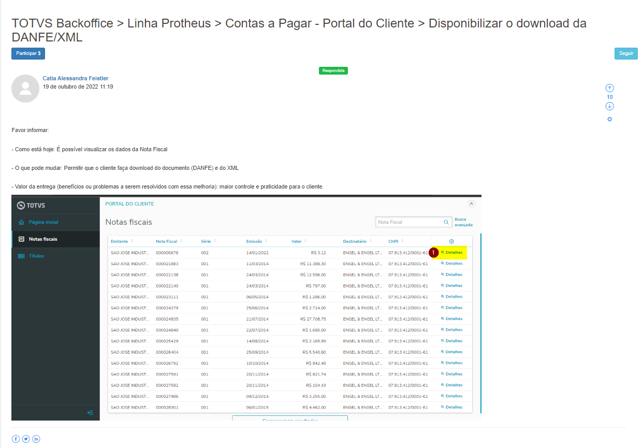Image resolution: width=643 pixels, height=448 pixels.
Task: Open Detalhes for nota fiscal 000027592
Action: click(x=451, y=385)
